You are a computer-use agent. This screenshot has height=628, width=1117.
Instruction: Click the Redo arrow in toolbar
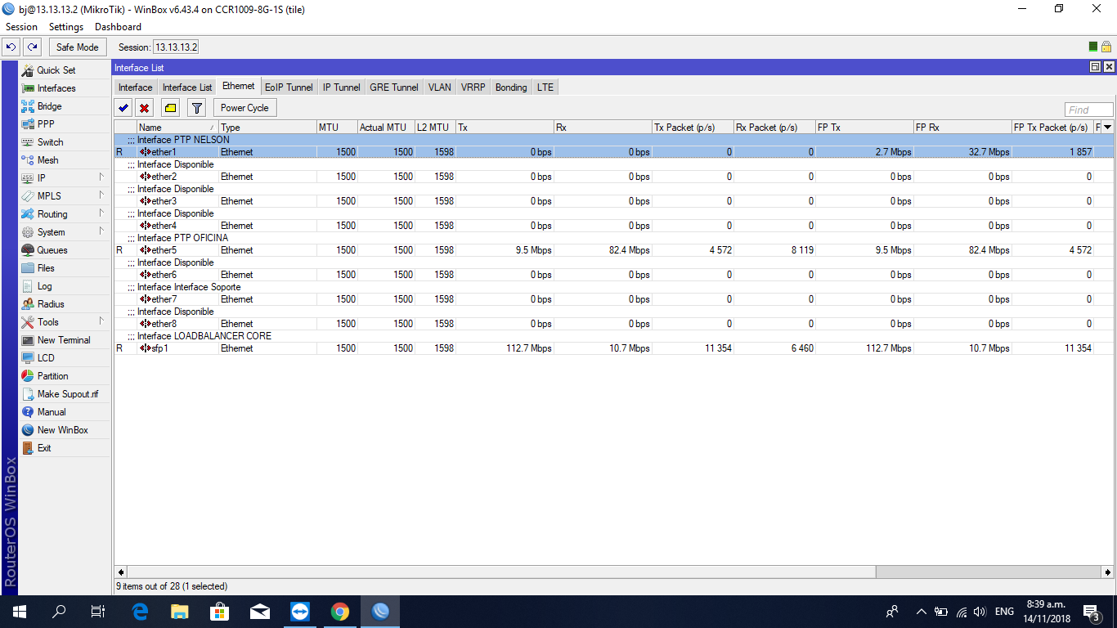[32, 47]
